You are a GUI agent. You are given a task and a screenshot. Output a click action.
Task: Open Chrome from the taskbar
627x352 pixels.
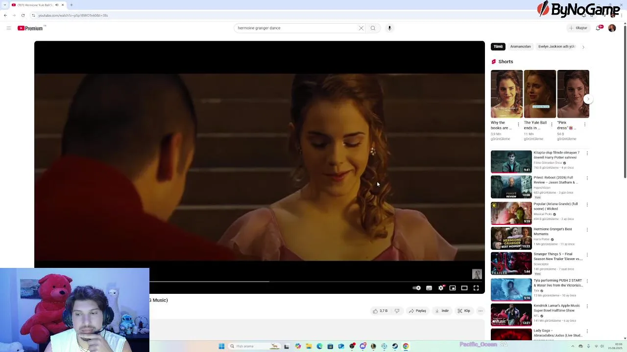[406, 346]
